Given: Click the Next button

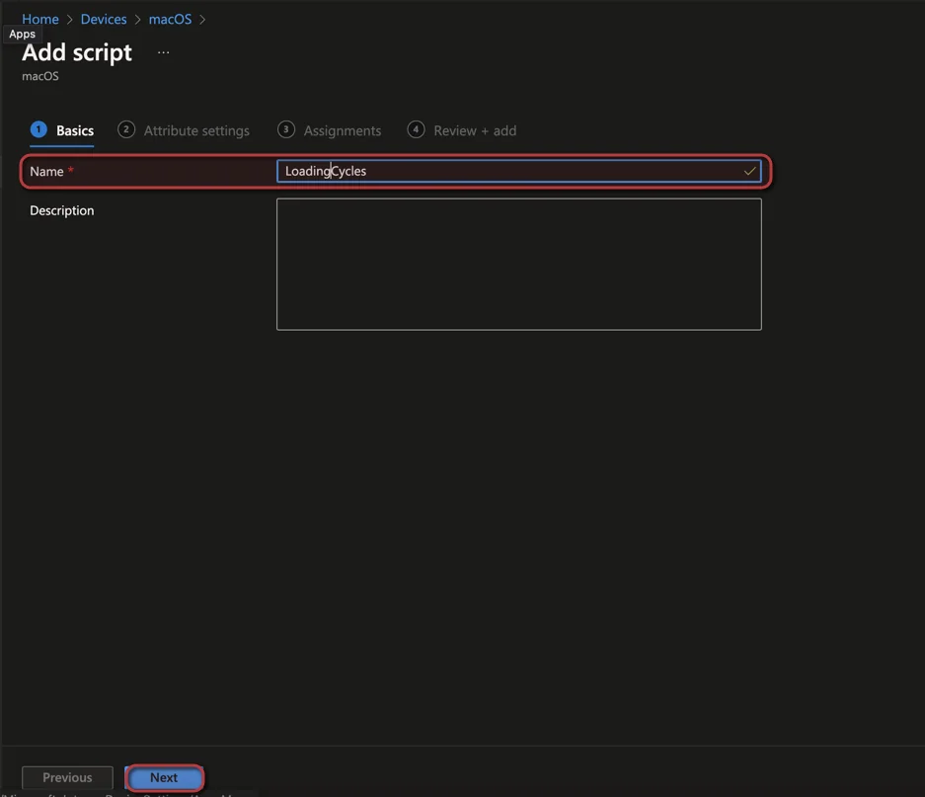Looking at the screenshot, I should (x=164, y=777).
